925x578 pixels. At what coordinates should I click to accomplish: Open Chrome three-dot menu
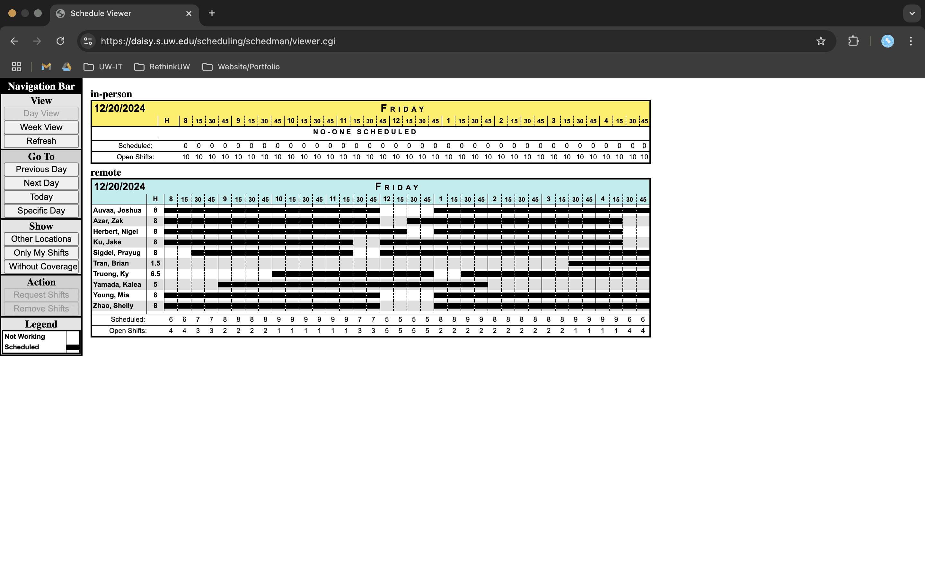click(x=911, y=41)
